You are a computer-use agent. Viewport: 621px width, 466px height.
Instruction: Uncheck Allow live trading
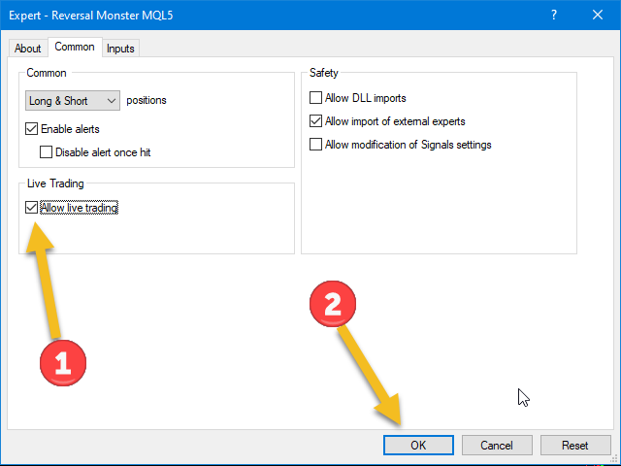(32, 207)
